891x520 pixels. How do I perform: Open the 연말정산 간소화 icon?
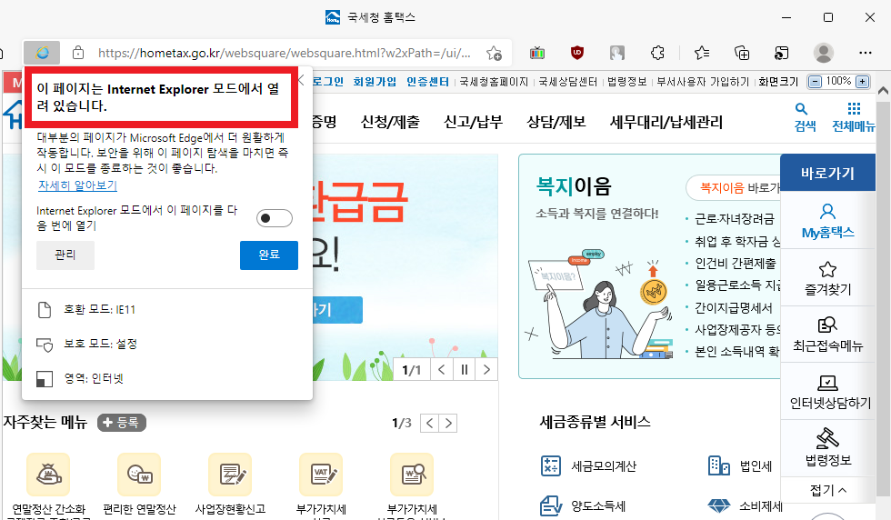tap(48, 474)
